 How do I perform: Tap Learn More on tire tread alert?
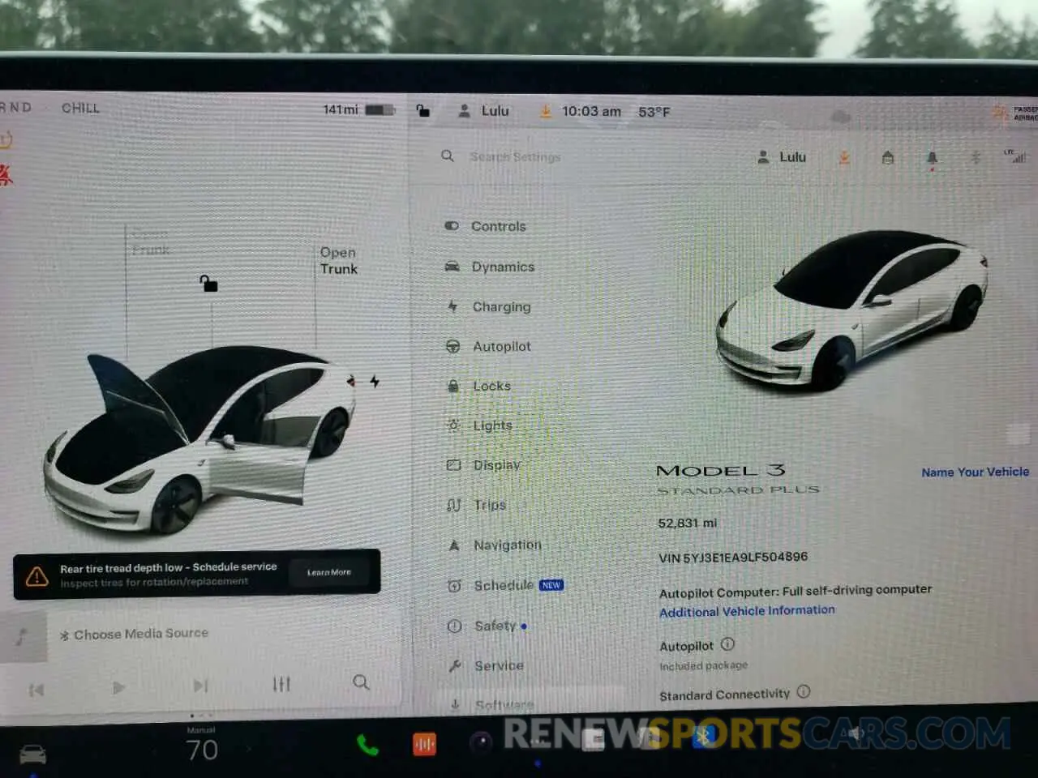pyautogui.click(x=328, y=572)
